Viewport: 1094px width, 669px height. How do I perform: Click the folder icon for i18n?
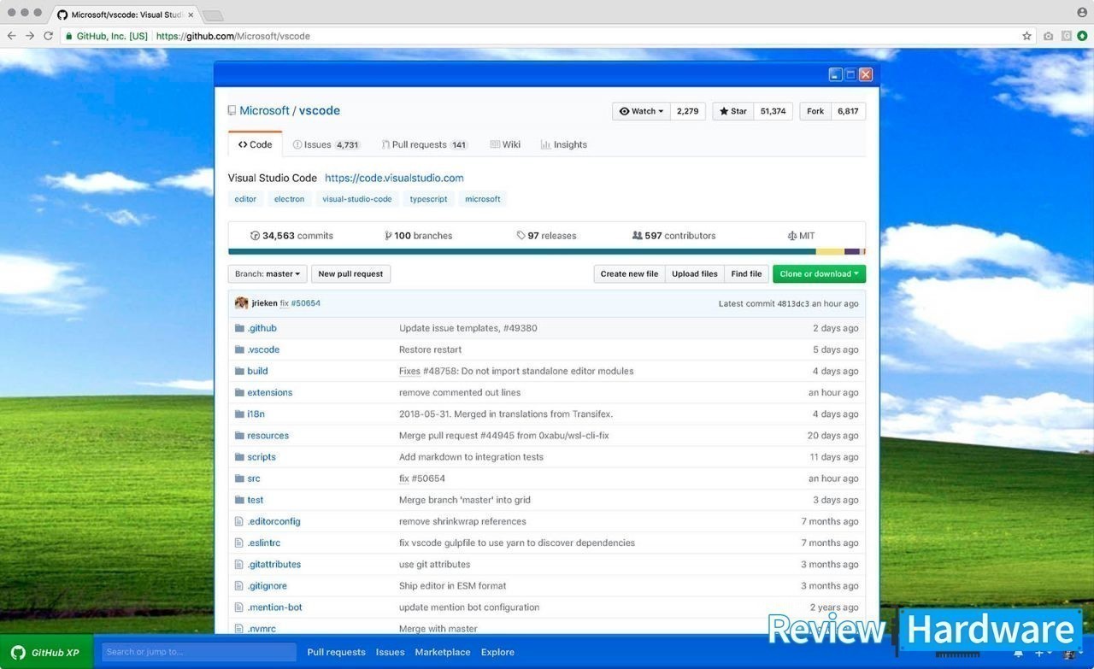[x=239, y=414]
